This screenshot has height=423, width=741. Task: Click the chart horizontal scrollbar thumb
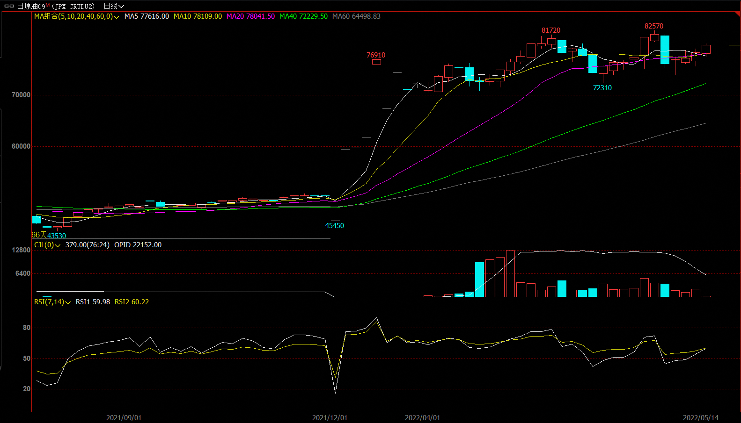coord(181,238)
